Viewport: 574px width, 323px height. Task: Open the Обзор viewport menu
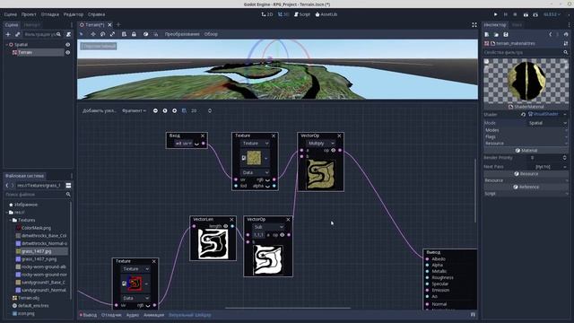coord(211,34)
